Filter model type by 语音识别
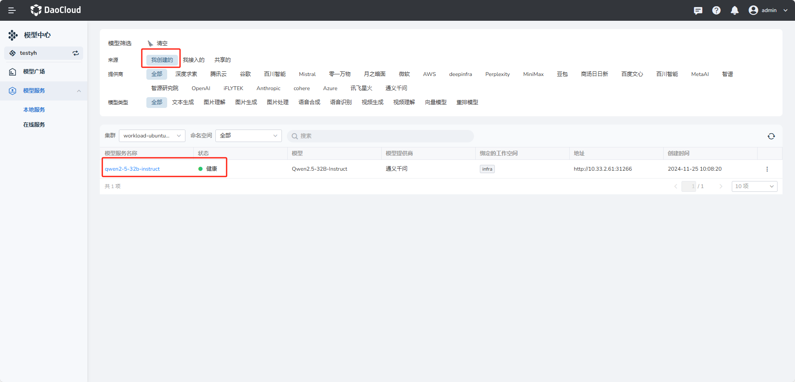The height and width of the screenshot is (382, 795). click(341, 103)
